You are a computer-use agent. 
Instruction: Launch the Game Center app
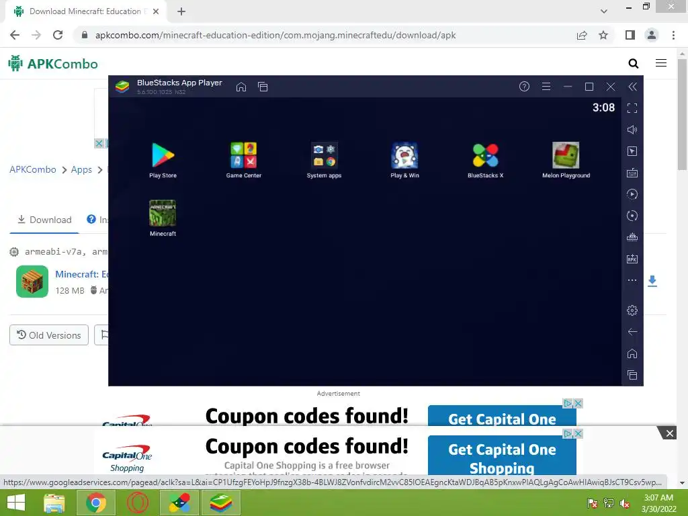tap(243, 155)
